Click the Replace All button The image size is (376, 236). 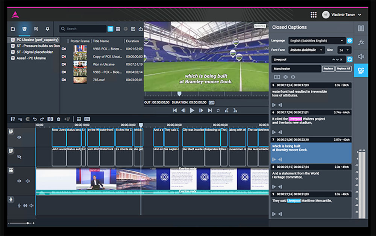(x=343, y=69)
